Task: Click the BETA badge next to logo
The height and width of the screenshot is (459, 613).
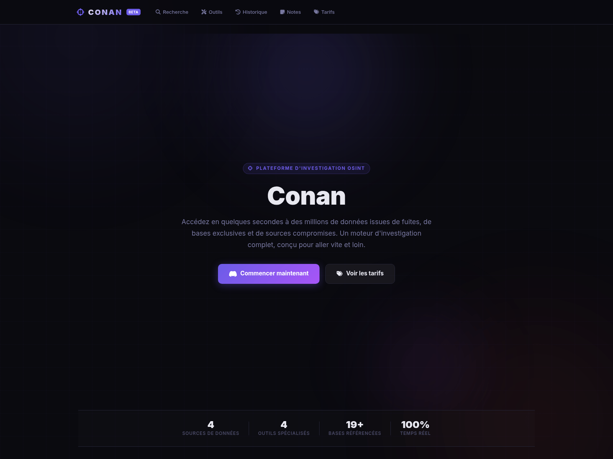Action: pyautogui.click(x=133, y=12)
